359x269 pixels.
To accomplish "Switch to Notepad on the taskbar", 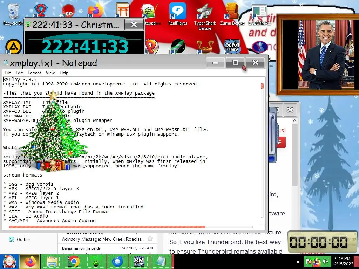I will (x=161, y=262).
